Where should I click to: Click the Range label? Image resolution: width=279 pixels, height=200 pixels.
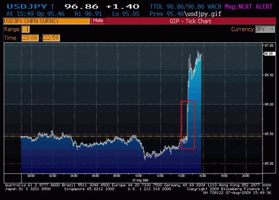tap(12, 29)
